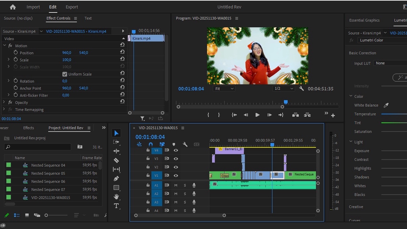
Task: Hide the V2 track output
Action: 176,167
